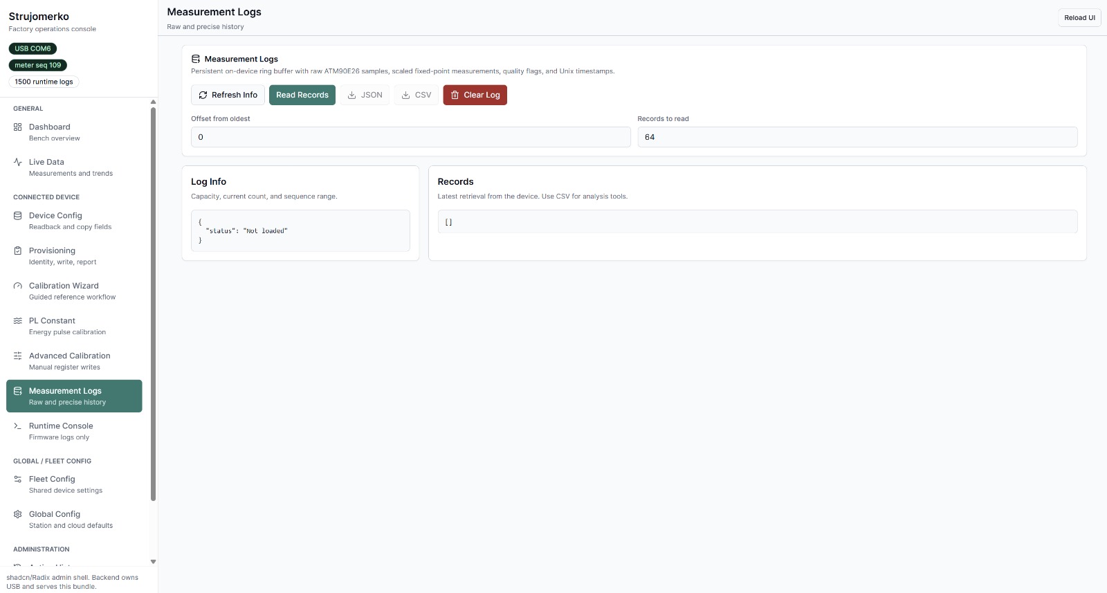This screenshot has width=1107, height=593.
Task: Open the Calibration Wizard
Action: click(74, 291)
